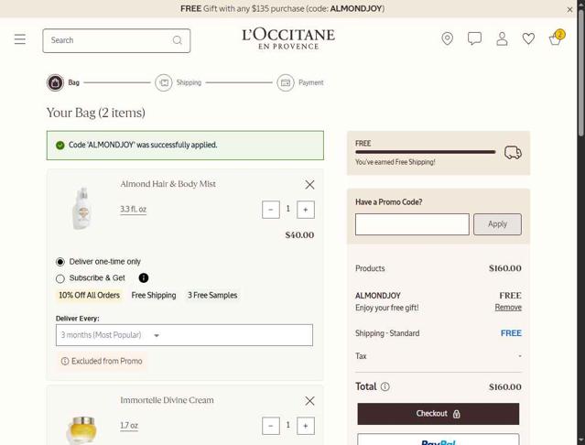The height and width of the screenshot is (445, 585).
Task: Click the Almond Hair & Body Mist thumbnail
Action: [x=82, y=208]
